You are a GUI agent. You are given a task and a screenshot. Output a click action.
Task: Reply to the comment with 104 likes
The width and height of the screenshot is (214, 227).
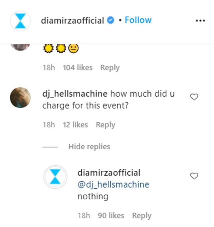coord(110,68)
